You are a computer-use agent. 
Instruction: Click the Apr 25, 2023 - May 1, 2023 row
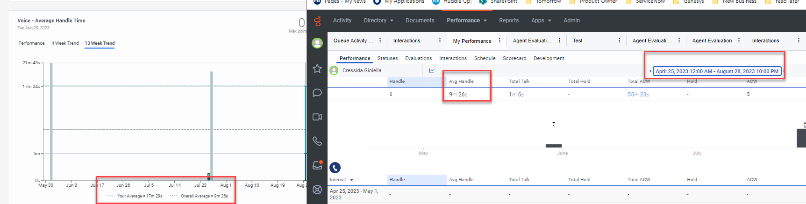pos(567,194)
